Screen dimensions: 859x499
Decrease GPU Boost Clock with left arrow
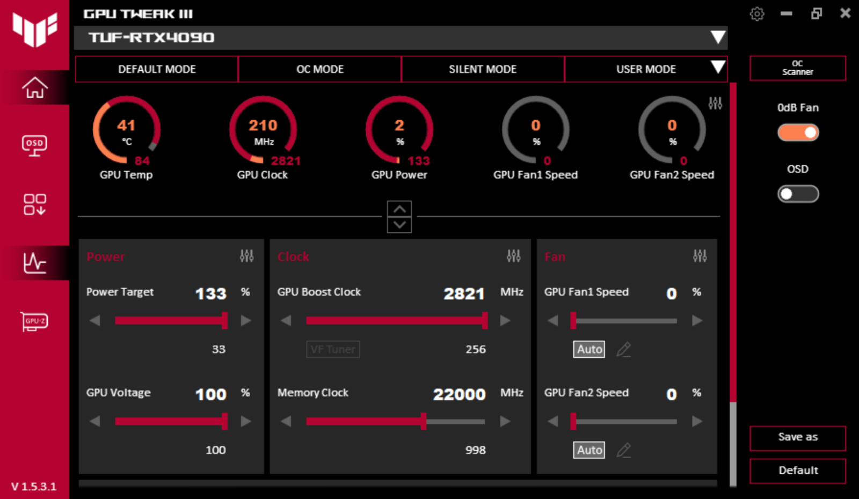[286, 321]
